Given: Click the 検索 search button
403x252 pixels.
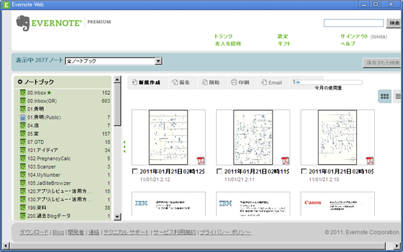Looking at the screenshot, I should [394, 23].
